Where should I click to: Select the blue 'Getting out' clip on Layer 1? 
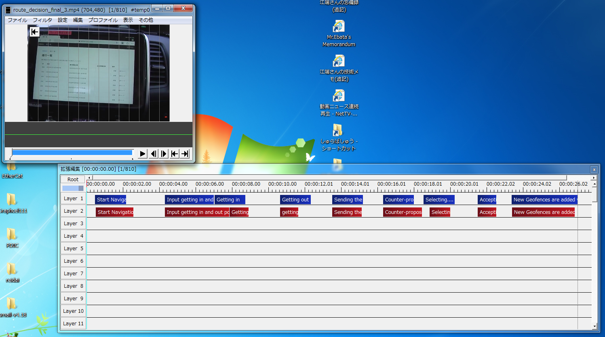(295, 200)
